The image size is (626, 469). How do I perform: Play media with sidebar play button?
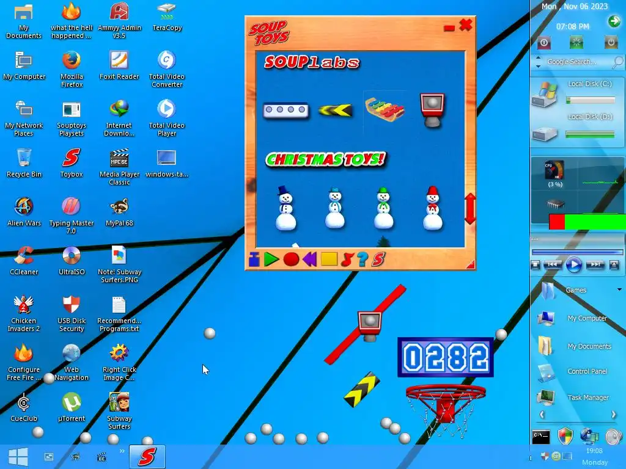click(573, 265)
